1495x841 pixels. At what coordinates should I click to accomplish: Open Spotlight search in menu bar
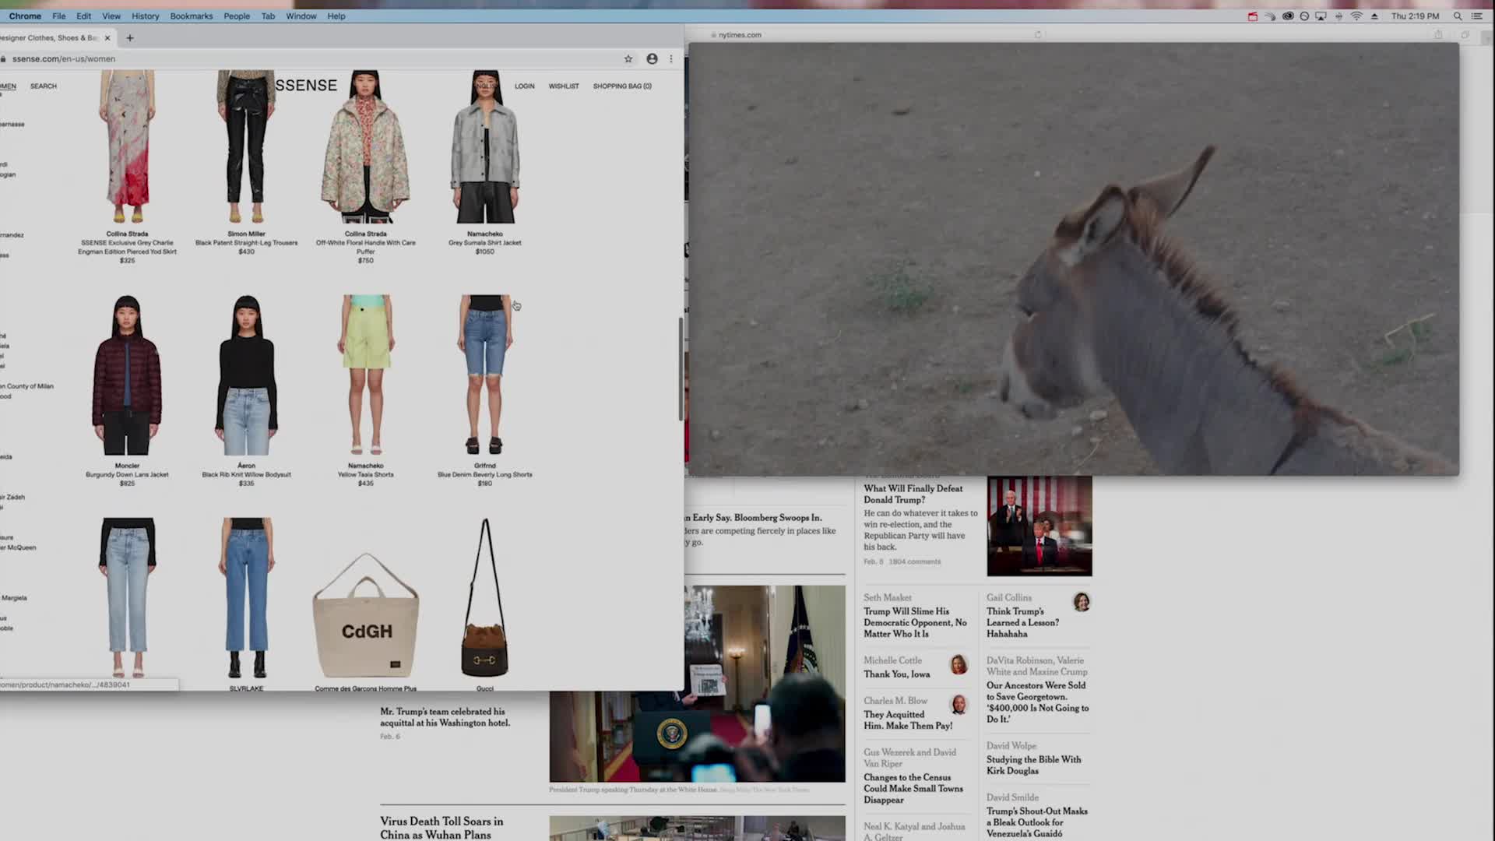pyautogui.click(x=1457, y=16)
